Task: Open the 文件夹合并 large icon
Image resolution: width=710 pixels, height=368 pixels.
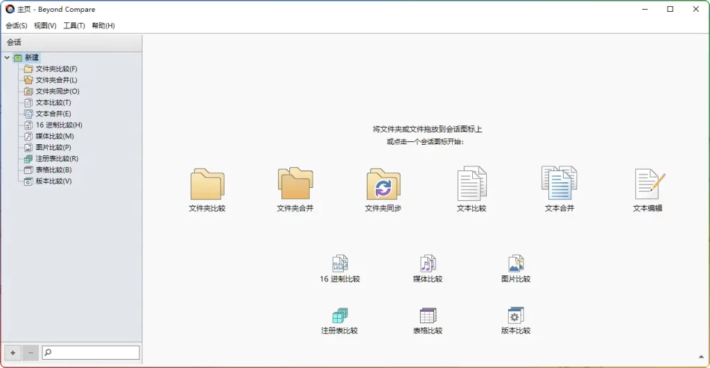Action: coord(295,184)
